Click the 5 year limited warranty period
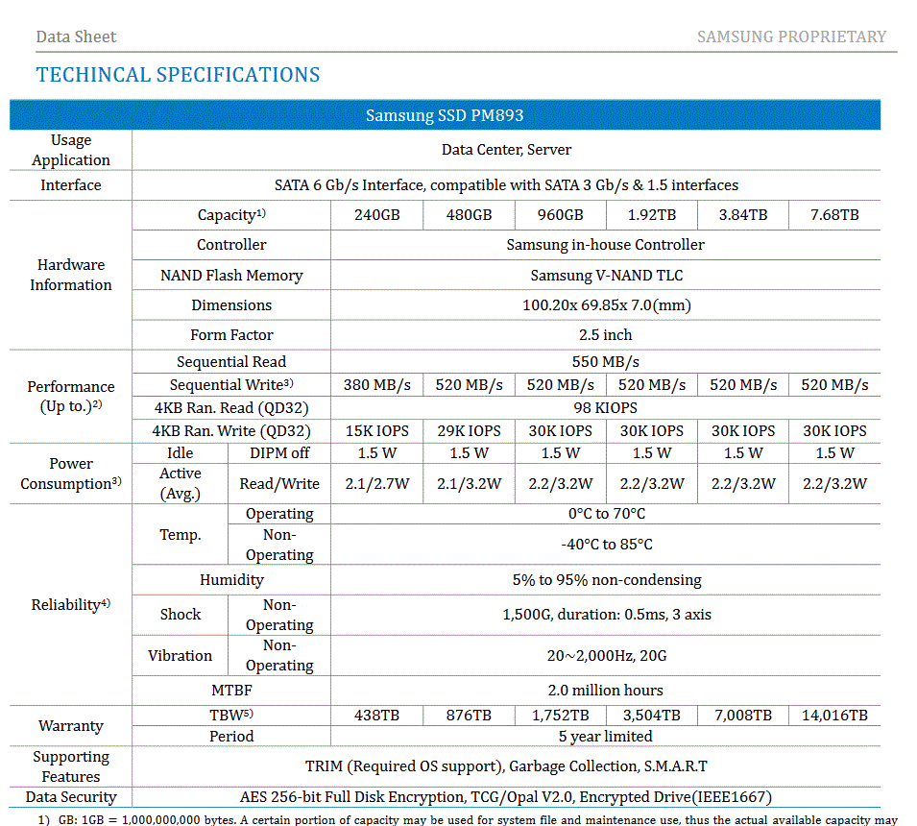This screenshot has width=917, height=826. click(605, 737)
